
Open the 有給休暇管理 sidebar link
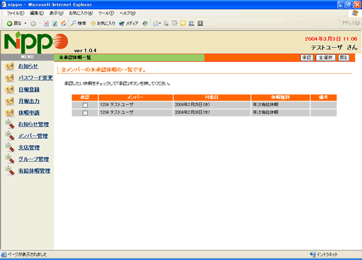(x=35, y=171)
